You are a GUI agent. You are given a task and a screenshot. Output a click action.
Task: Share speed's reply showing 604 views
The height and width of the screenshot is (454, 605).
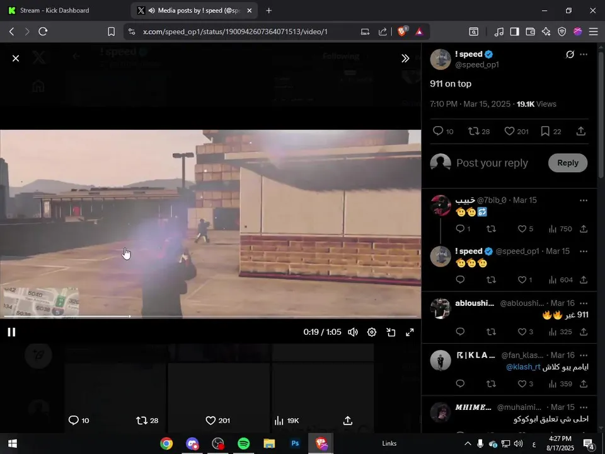click(x=584, y=280)
